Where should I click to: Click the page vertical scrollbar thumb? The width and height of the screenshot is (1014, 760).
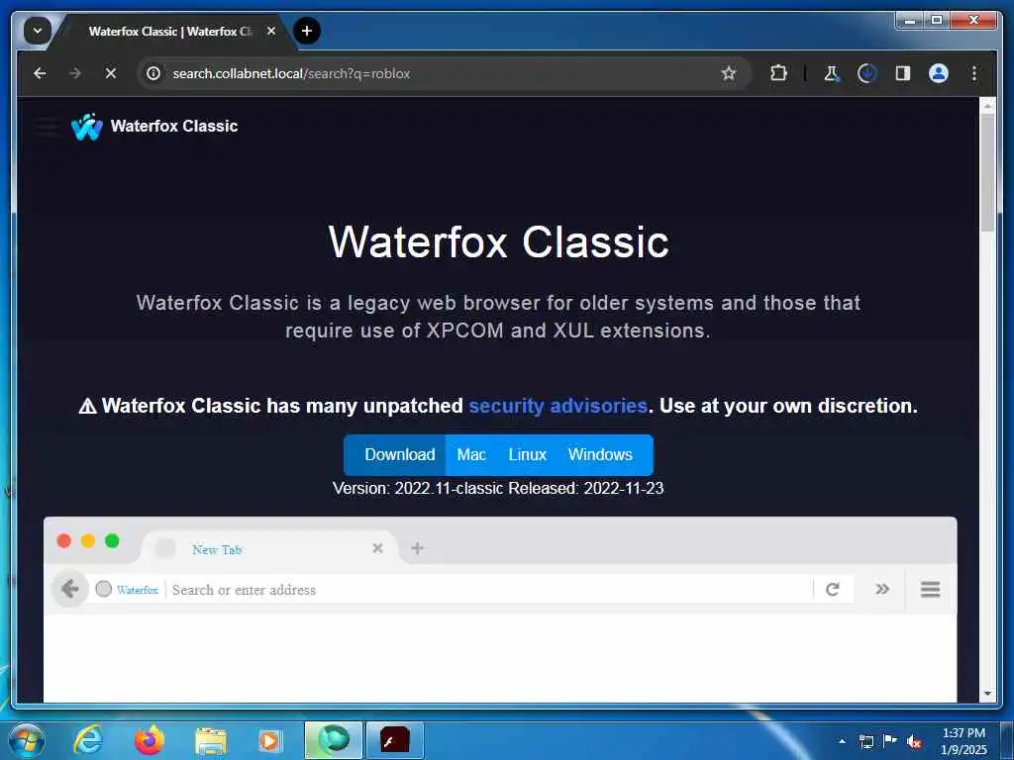point(987,174)
